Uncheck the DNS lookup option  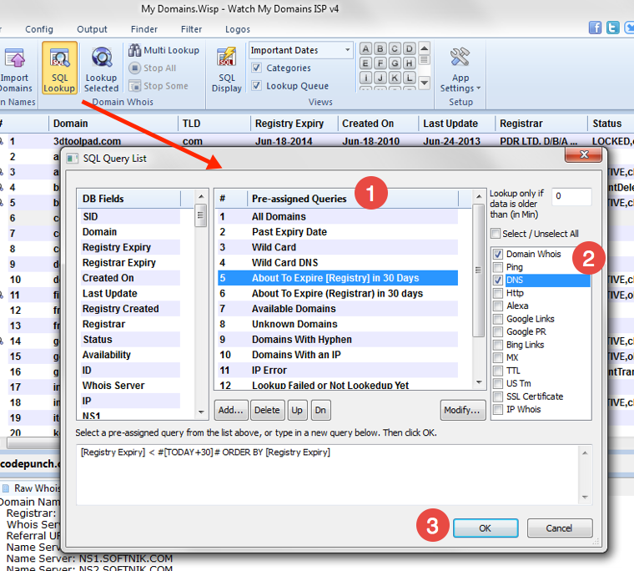click(498, 280)
